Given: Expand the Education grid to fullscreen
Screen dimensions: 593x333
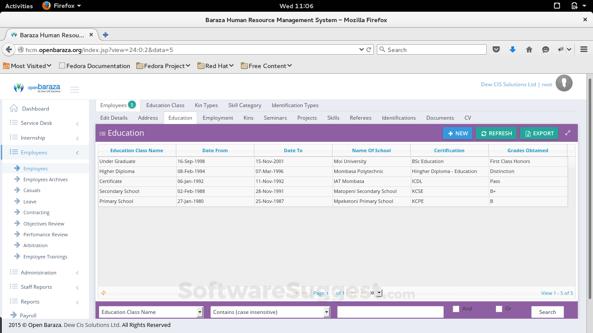Looking at the screenshot, I should 568,133.
